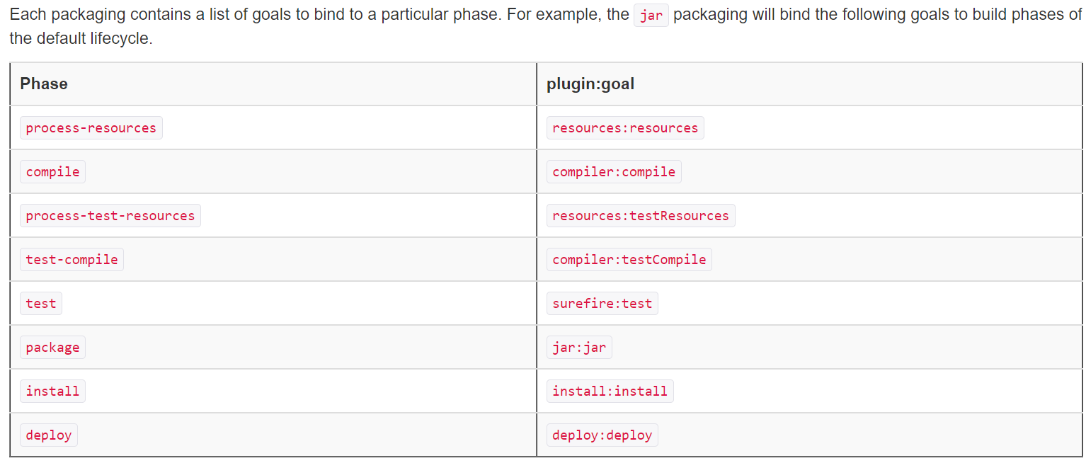This screenshot has width=1086, height=463.
Task: Select the deploy phase entry
Action: (x=49, y=435)
